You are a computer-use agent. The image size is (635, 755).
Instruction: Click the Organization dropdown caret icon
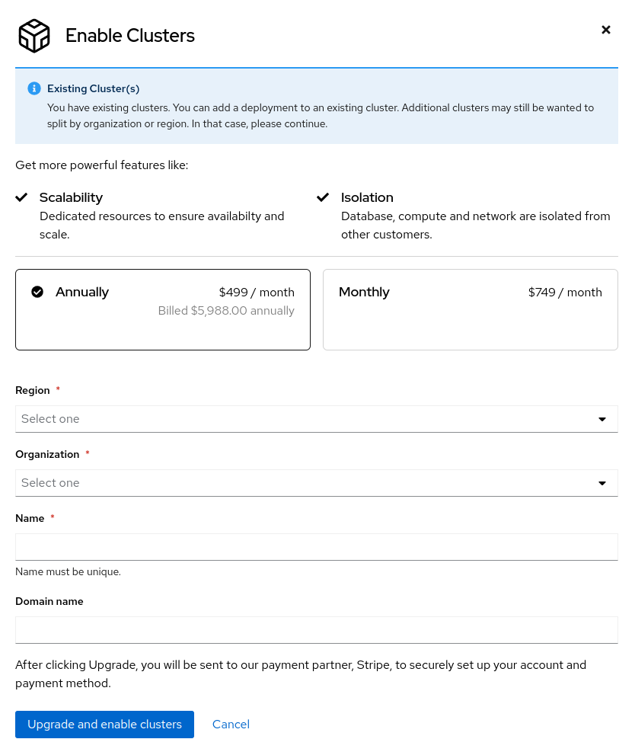[x=602, y=482]
